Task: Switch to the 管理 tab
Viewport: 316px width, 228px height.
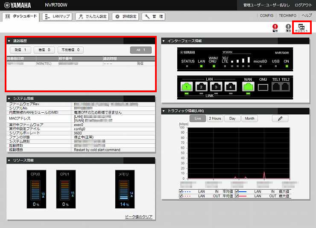Action: click(154, 17)
